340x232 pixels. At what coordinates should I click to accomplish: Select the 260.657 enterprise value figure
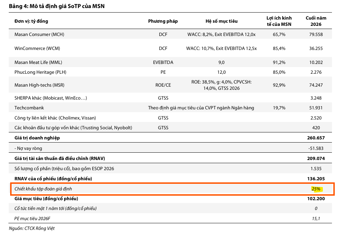(x=316, y=138)
